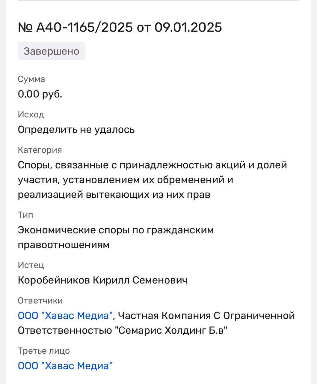Open ООО "Хавас Медиа" link under Ответчики
Screen dimensions: 317x384
(65, 316)
